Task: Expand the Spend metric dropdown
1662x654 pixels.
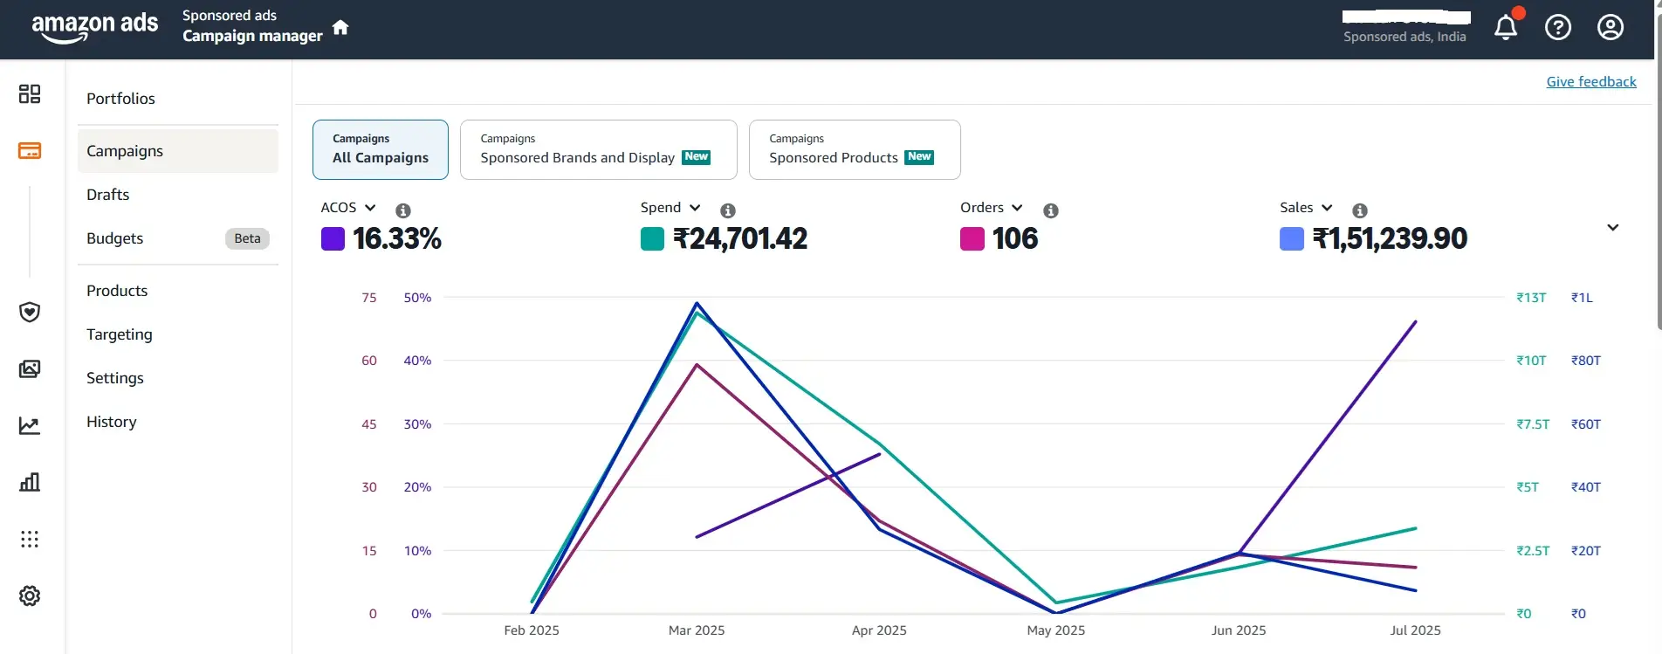Action: 695,208
